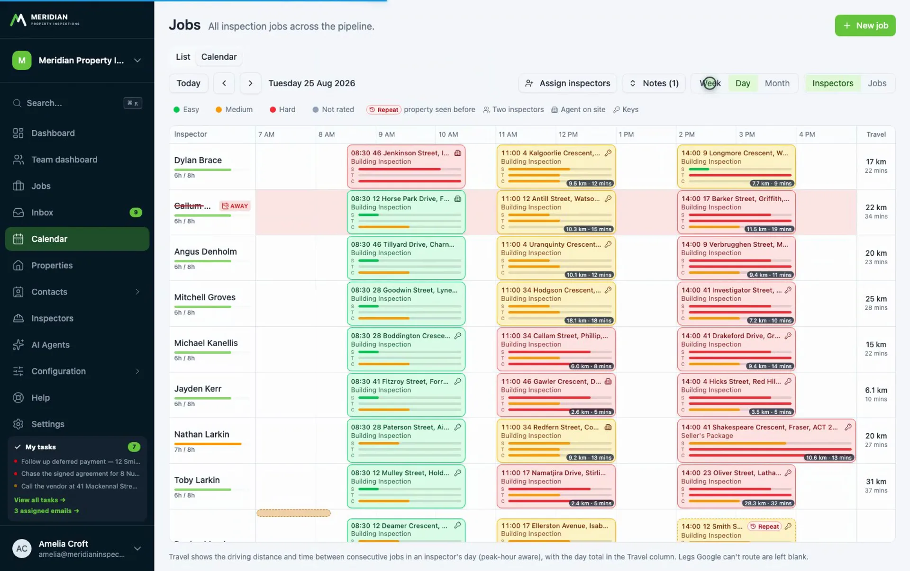This screenshot has width=910, height=571.
Task: Open the 14:00 9 Longmore Crescent job card
Action: click(736, 166)
